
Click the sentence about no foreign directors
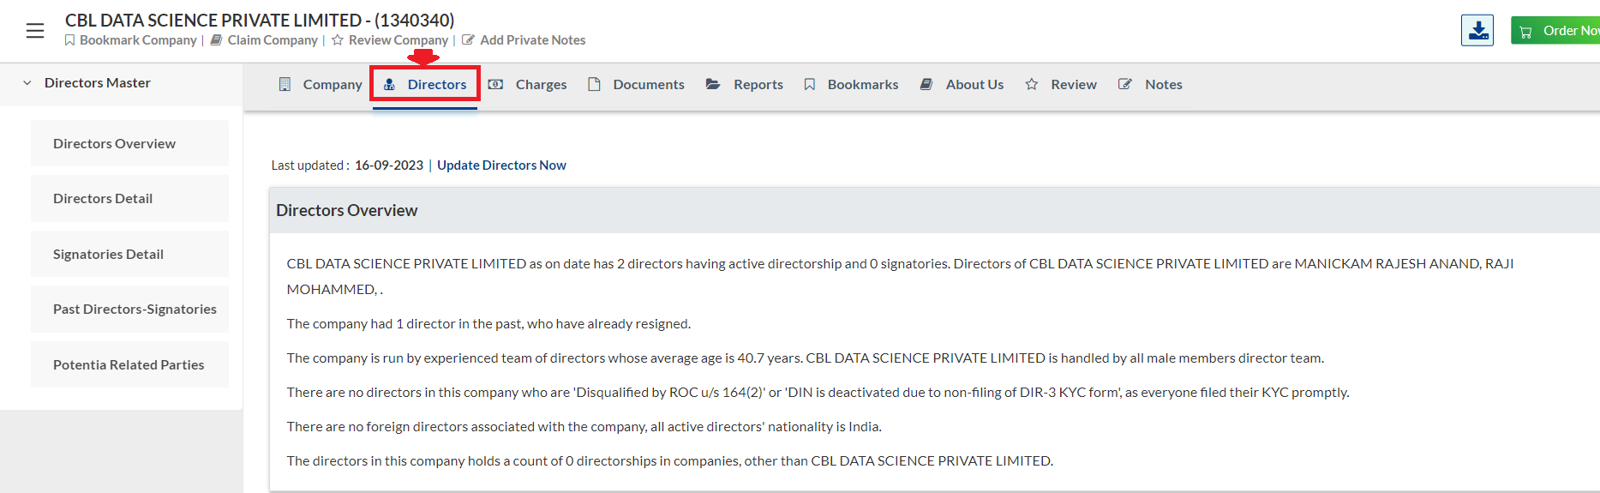(x=584, y=427)
